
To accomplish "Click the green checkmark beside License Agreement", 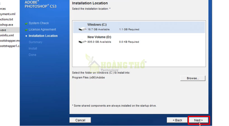I will [26, 30].
